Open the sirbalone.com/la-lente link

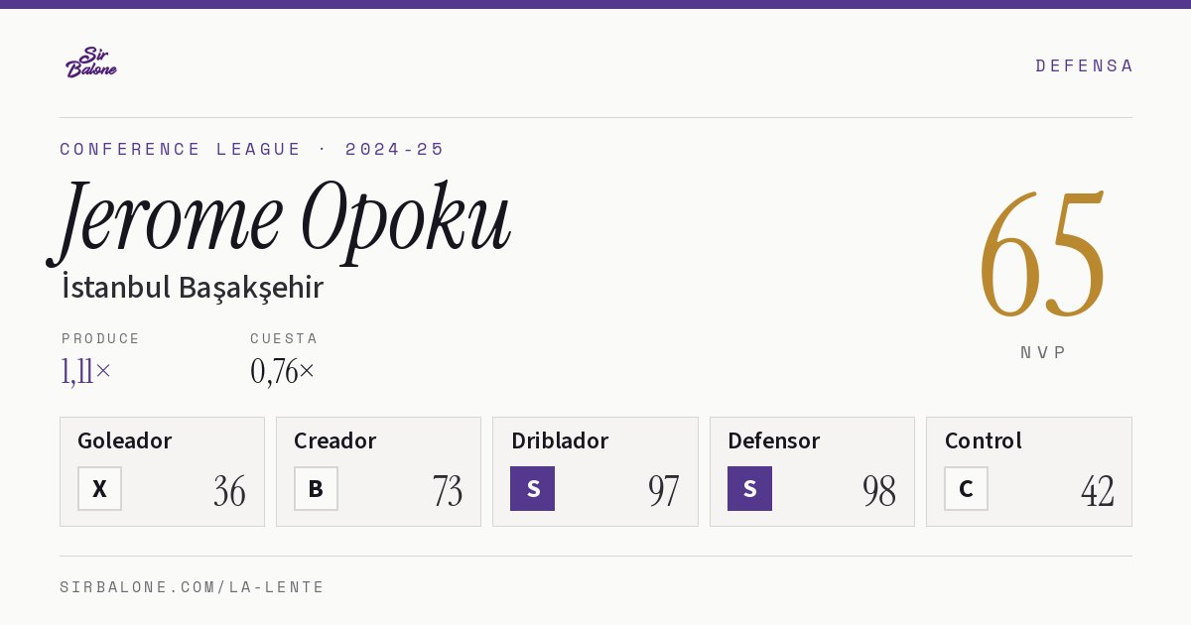click(x=193, y=587)
